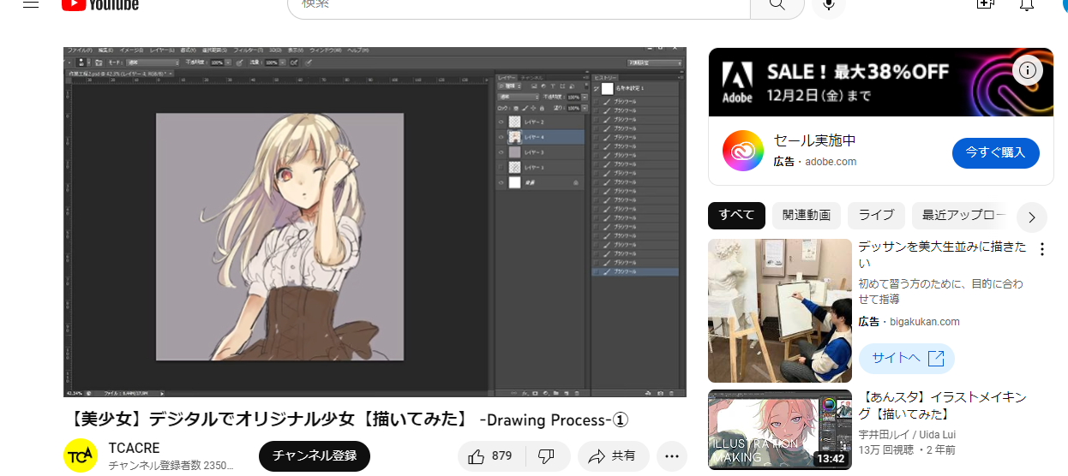This screenshot has width=1068, height=476.
Task: Like the video showing 879 likes
Action: tap(489, 456)
